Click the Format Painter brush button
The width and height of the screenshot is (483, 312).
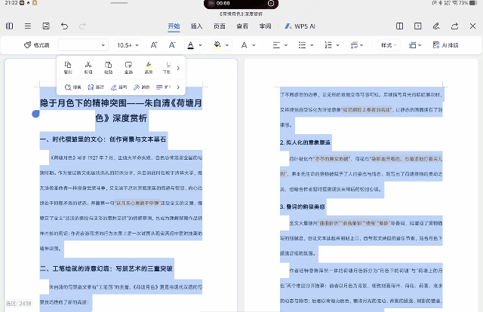coord(37,45)
